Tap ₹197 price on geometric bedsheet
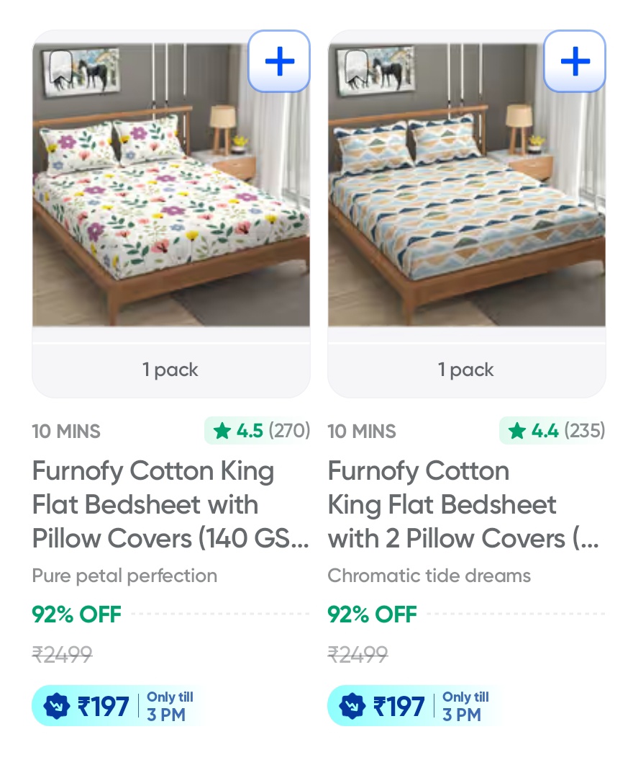This screenshot has height=760, width=633. pos(399,706)
